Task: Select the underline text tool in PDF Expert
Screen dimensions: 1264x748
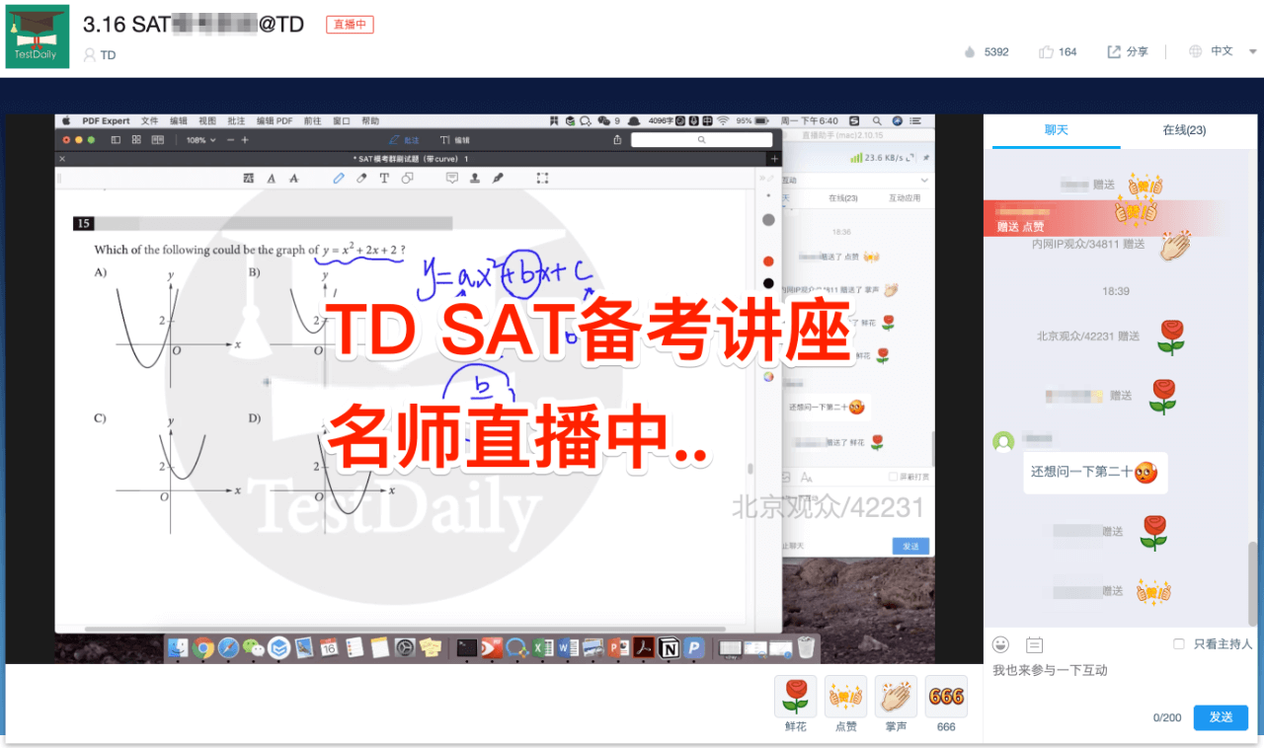Action: (271, 179)
